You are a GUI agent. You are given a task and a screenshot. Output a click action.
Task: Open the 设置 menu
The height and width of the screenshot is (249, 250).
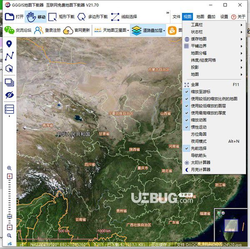click(224, 17)
